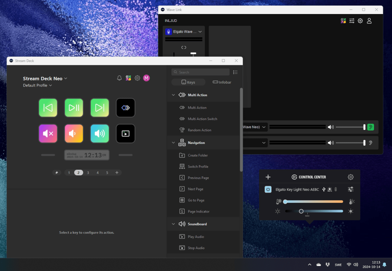The width and height of the screenshot is (392, 271).
Task: Open the Wave Link mixer settings sliders icon
Action: [x=351, y=21]
